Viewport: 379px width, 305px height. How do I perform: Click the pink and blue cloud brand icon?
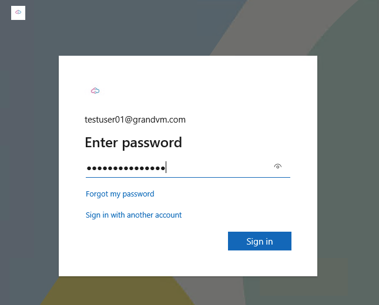click(x=95, y=90)
